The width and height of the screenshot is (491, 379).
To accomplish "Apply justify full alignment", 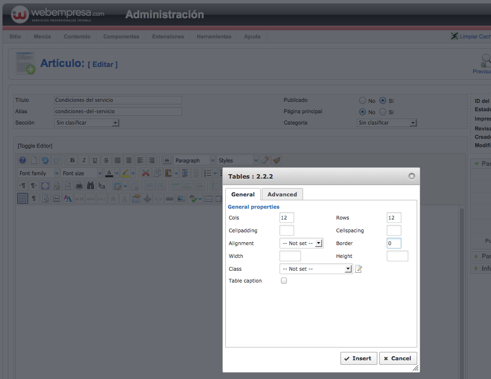I will (118, 160).
